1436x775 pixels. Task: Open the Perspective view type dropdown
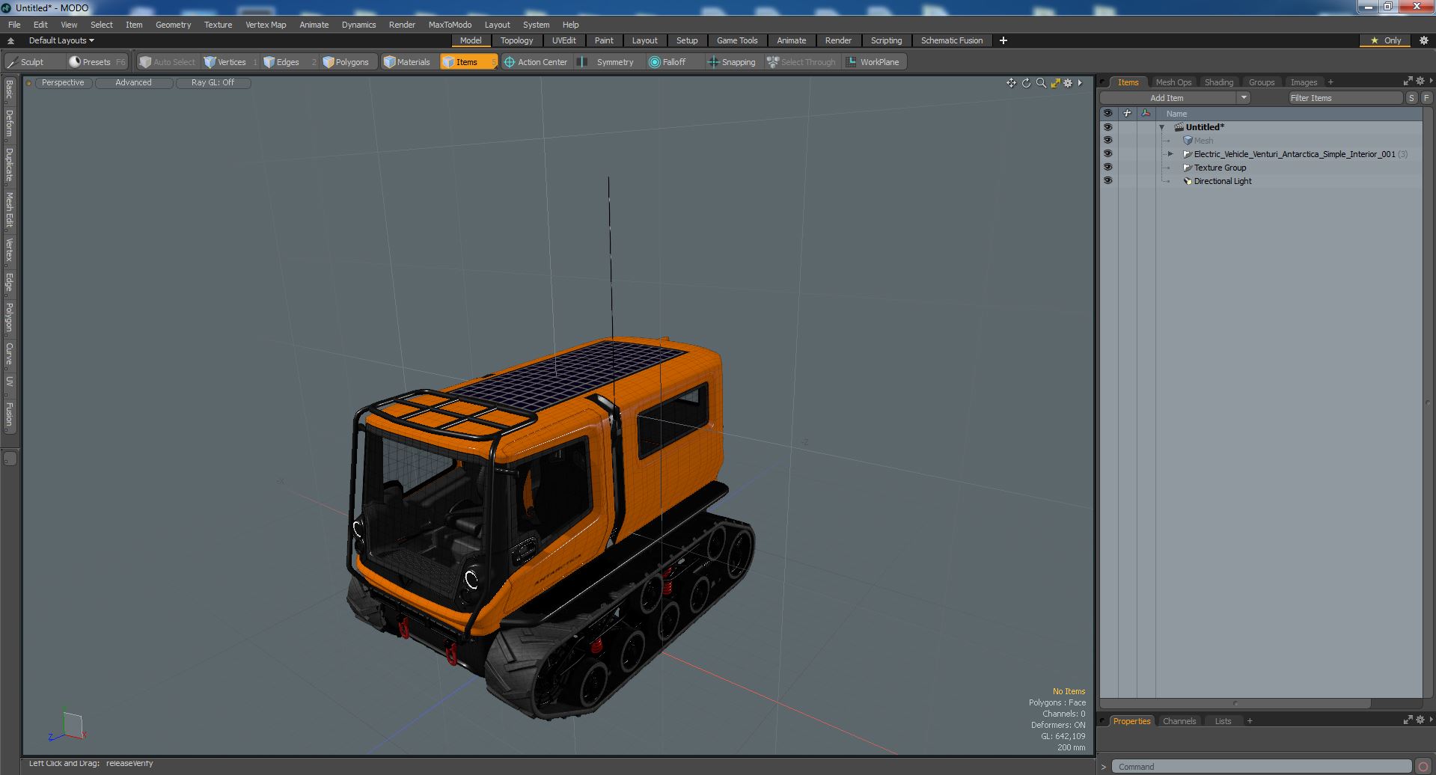point(63,83)
